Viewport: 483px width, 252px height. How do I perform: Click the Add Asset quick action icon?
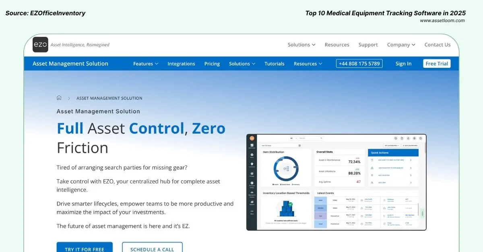(372, 160)
